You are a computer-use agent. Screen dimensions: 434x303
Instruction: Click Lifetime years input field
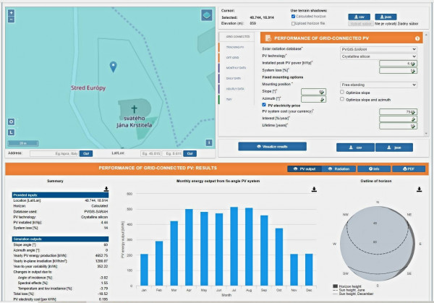(398, 126)
